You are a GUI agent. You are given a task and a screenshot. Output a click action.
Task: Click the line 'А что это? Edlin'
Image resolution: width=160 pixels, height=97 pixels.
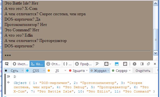(x=19, y=35)
